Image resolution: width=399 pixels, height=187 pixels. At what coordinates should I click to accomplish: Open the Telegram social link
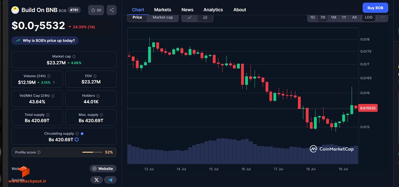(110, 180)
